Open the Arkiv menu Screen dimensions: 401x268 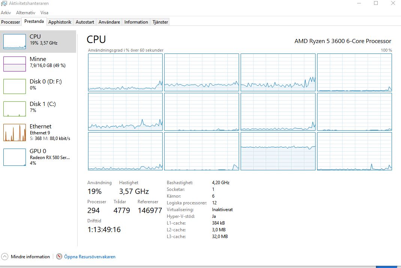coord(6,12)
